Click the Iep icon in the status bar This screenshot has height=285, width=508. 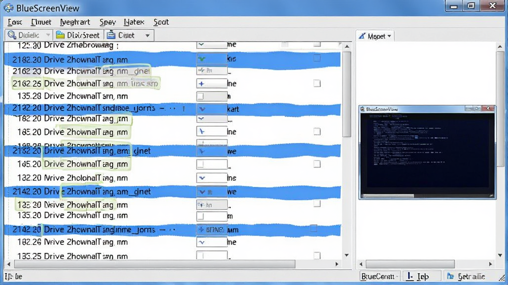click(x=410, y=276)
